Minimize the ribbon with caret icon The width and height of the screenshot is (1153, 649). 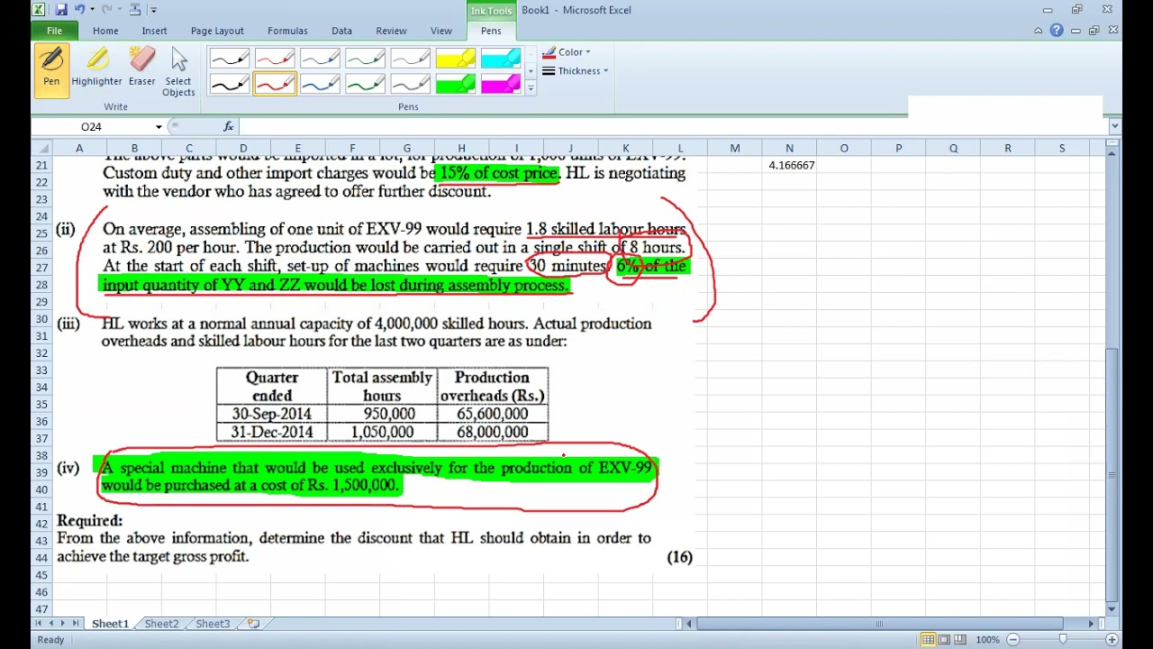click(x=1039, y=31)
